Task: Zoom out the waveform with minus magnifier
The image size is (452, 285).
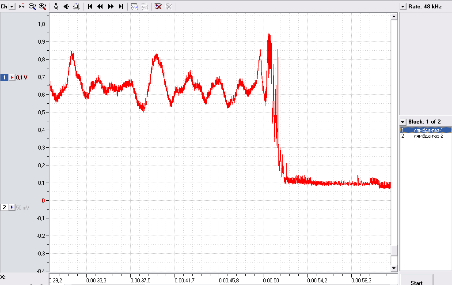Action: (32, 6)
